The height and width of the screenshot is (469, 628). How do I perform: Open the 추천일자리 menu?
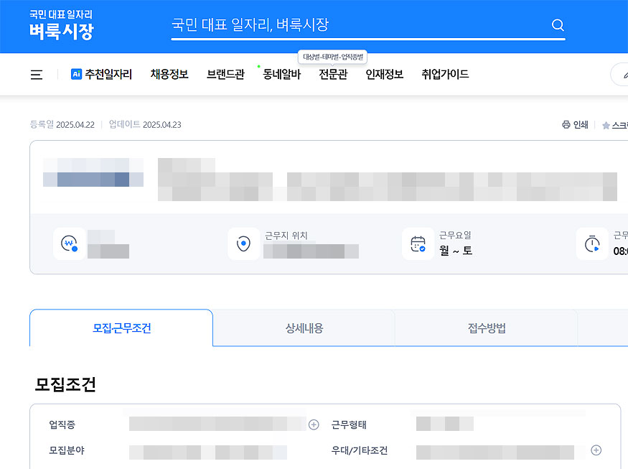[108, 74]
